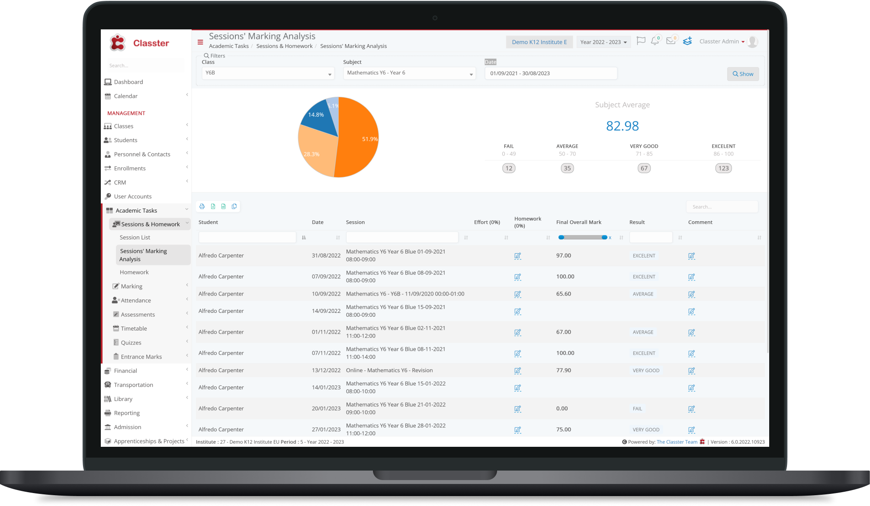Export table to Excel file icon

213,207
